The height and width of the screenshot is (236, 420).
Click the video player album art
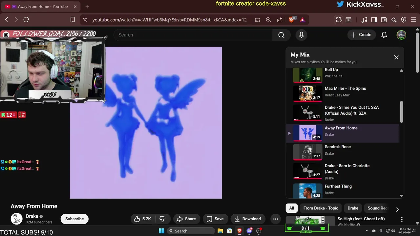(x=146, y=123)
